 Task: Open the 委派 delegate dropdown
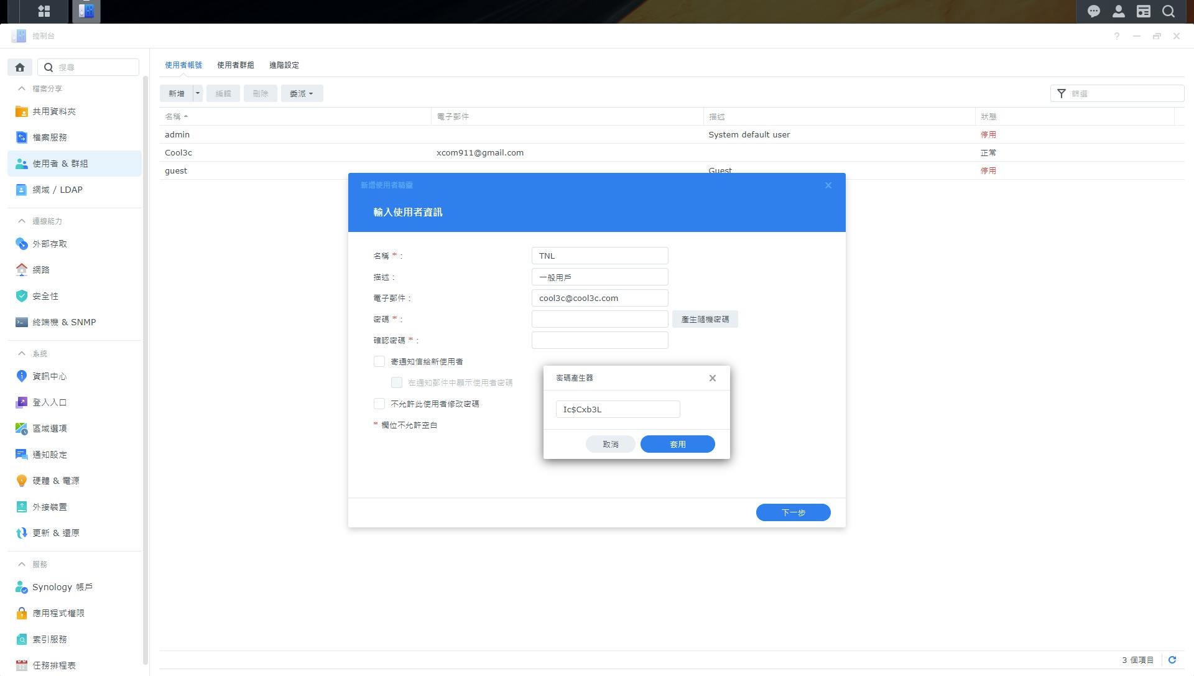302,93
